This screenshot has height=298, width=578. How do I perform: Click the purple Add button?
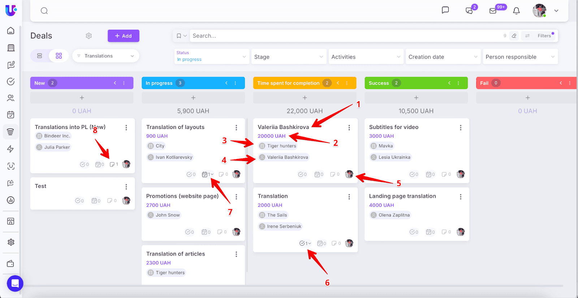[x=123, y=36]
